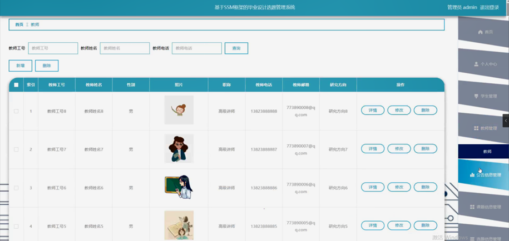Click 删除 for 教师姓名6 row
Viewport: 509px width, 241px height.
425,187
